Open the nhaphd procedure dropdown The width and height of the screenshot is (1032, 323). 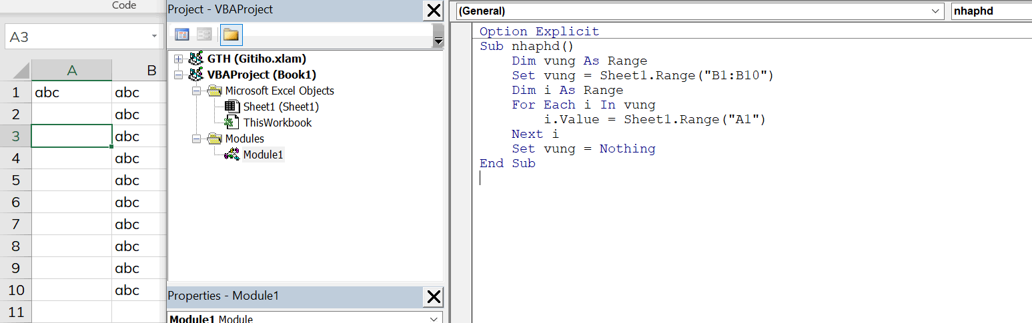coord(991,11)
